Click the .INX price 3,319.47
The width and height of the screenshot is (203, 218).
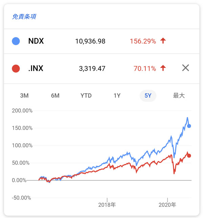click(x=92, y=69)
